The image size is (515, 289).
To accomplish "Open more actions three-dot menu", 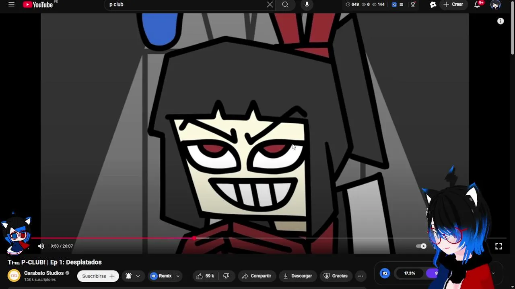I will pos(361,276).
